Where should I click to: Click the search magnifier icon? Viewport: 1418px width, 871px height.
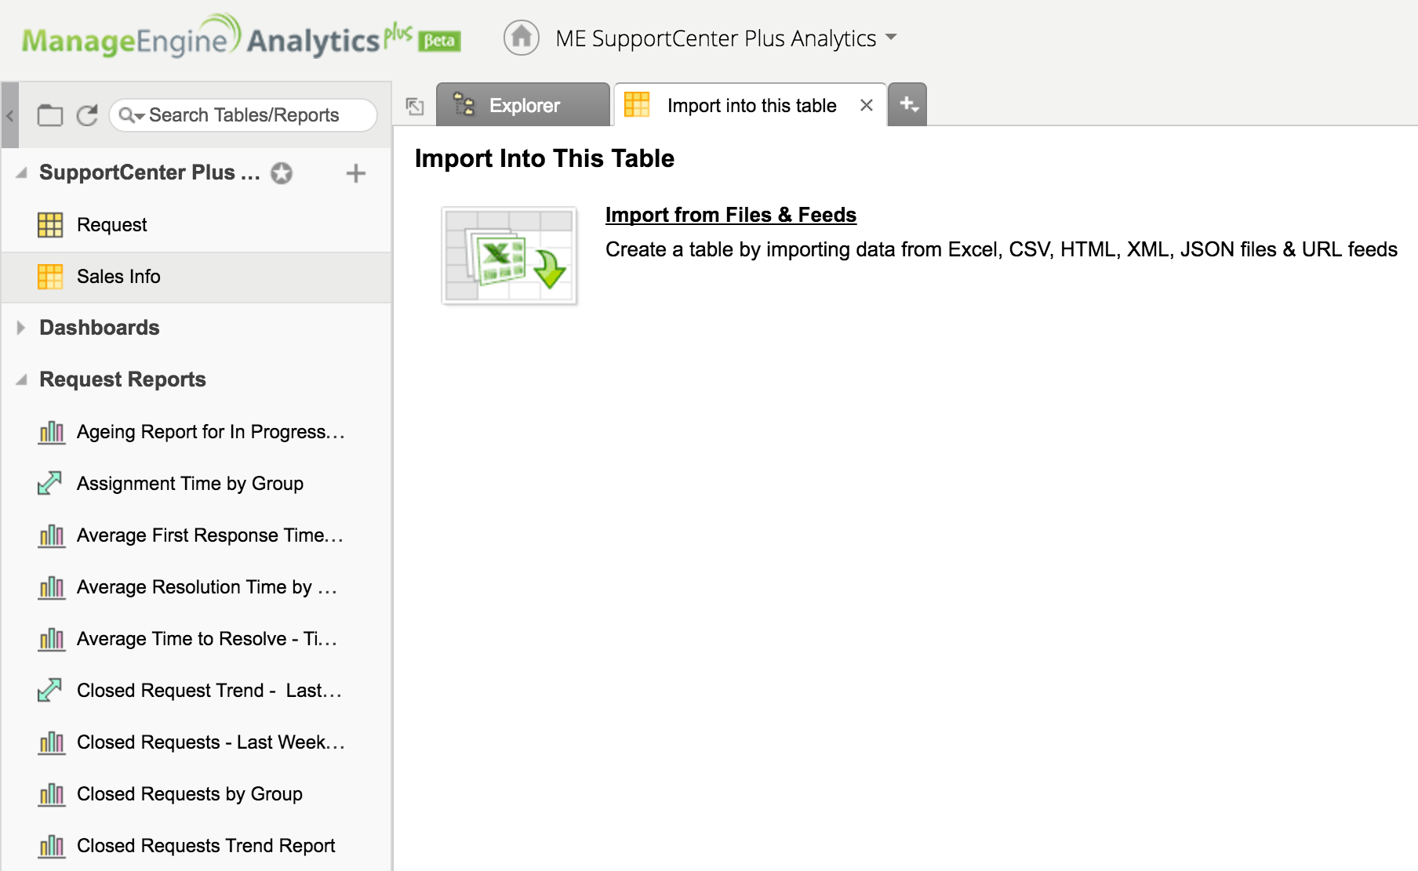click(130, 115)
